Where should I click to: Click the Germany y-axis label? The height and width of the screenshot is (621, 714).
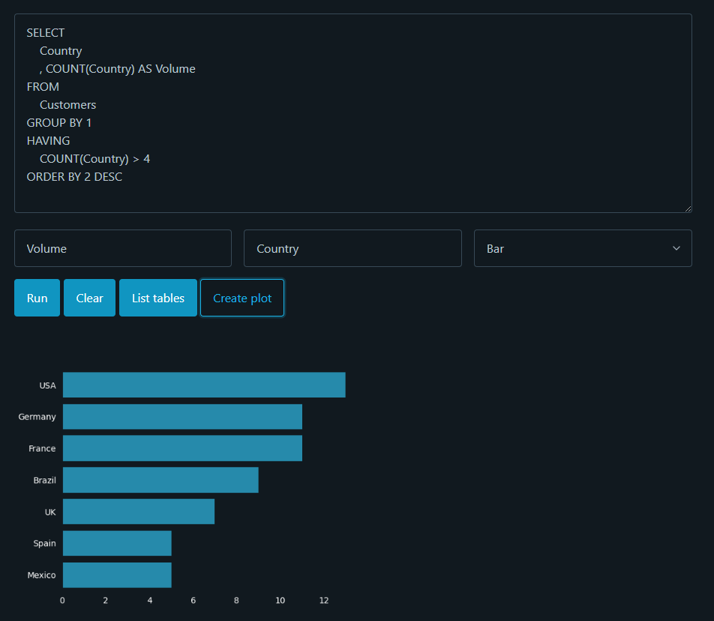coord(37,417)
